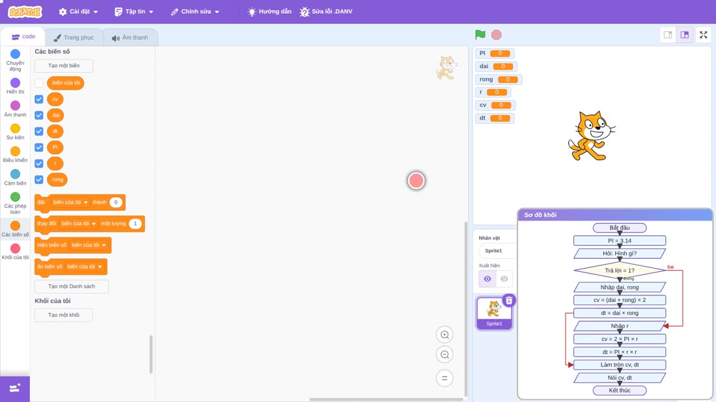Uncheck the rong variable checkbox
The image size is (716, 402).
pos(39,180)
